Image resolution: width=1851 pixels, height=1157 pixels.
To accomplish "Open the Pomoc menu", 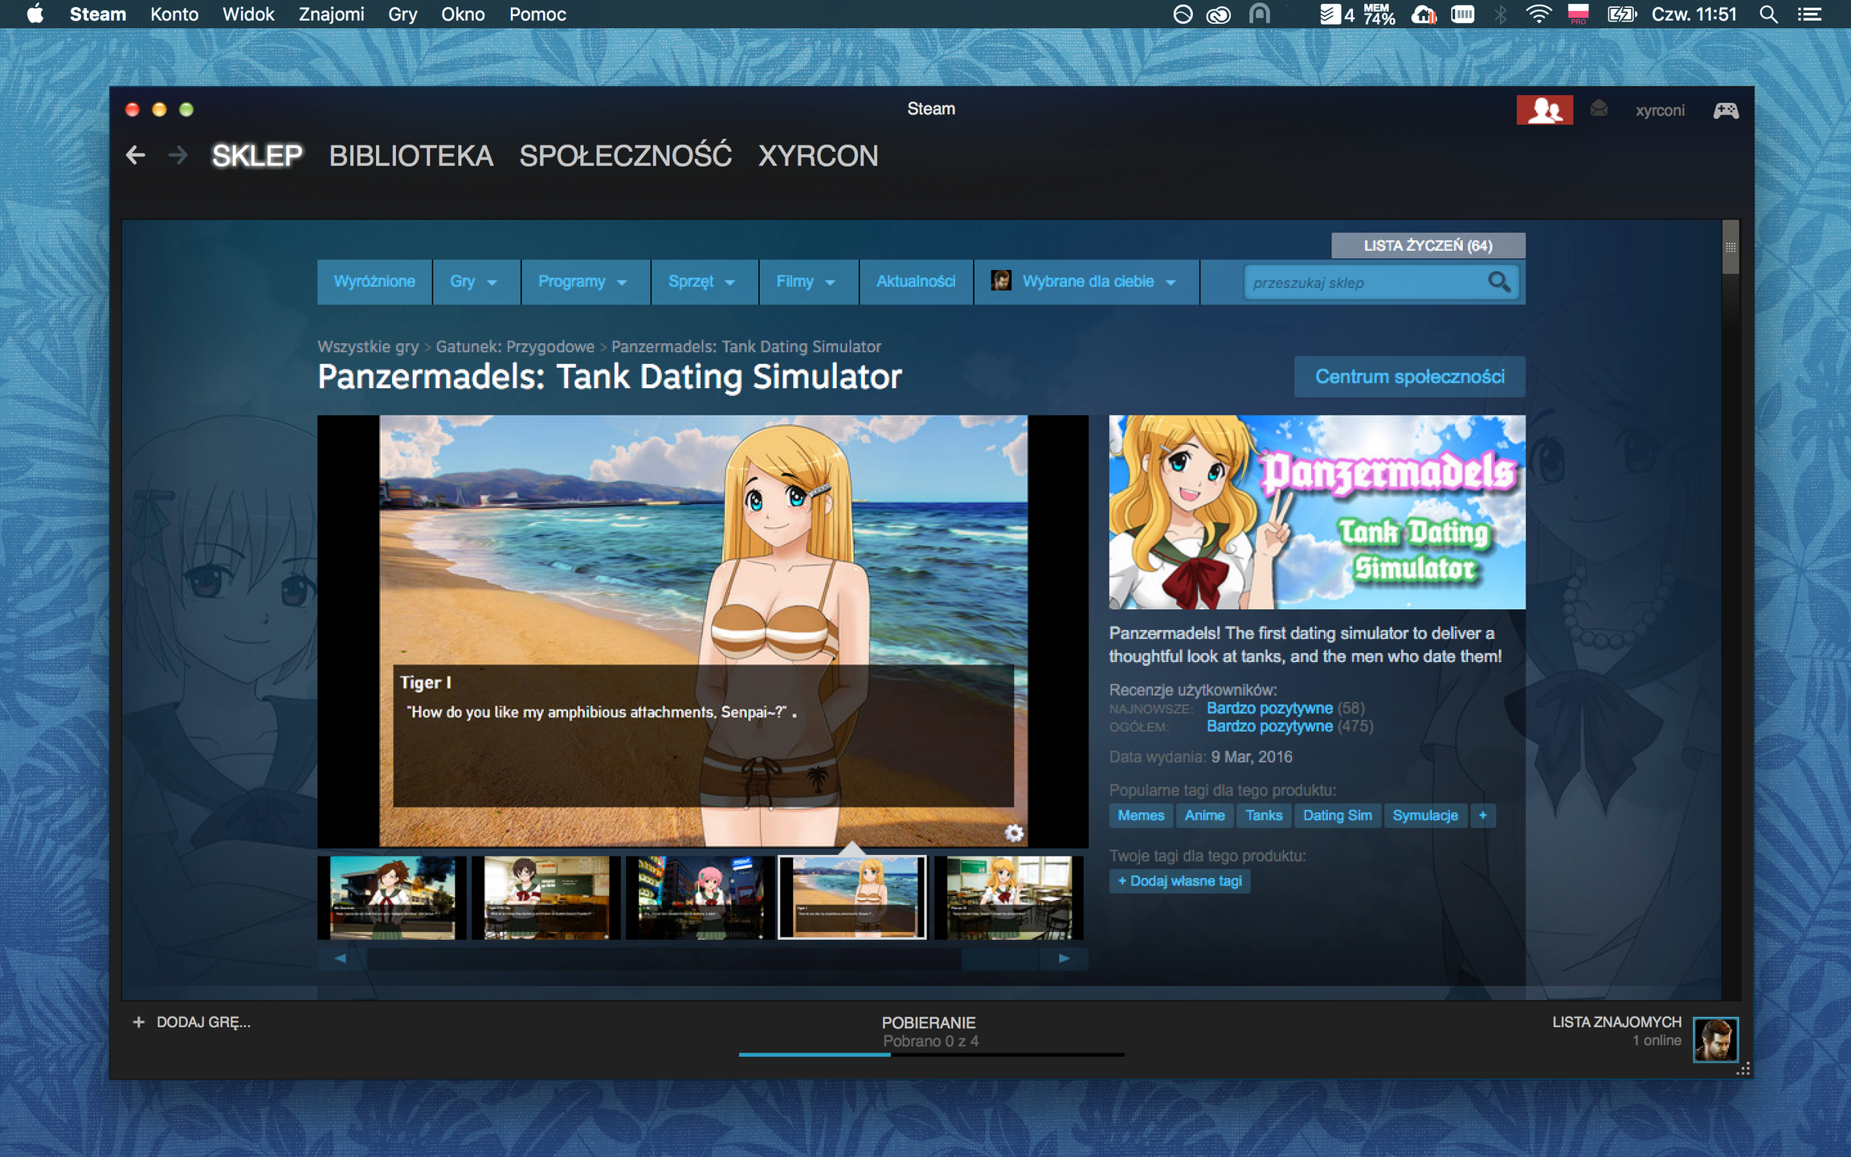I will [537, 14].
